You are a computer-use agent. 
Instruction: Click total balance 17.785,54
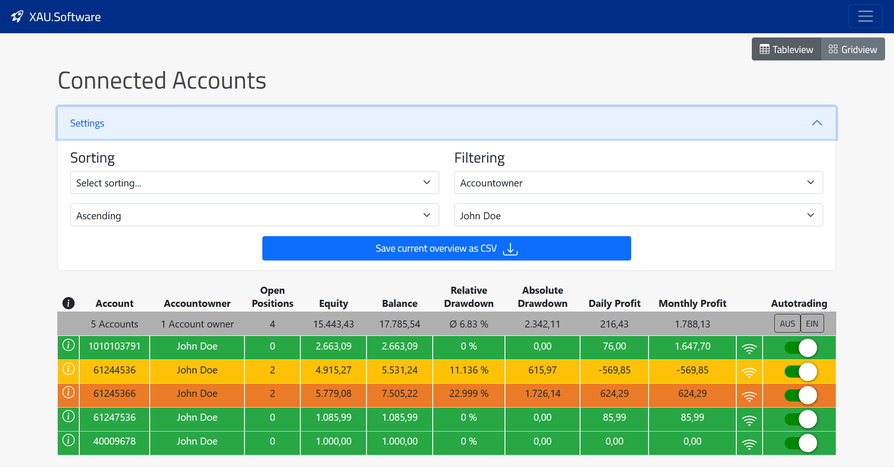pyautogui.click(x=399, y=324)
